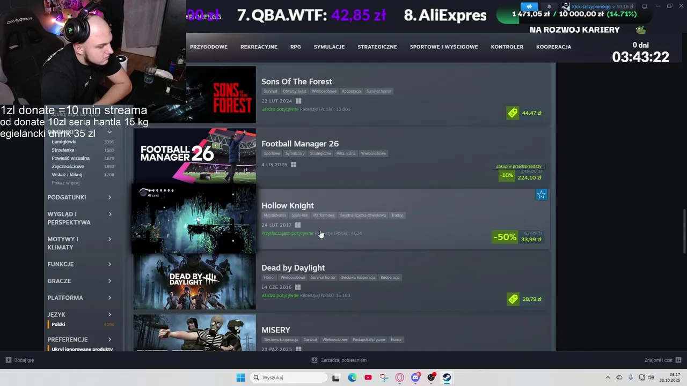Click the Windows platform icon for Dead by Daylight
The image size is (687, 386).
(298, 287)
